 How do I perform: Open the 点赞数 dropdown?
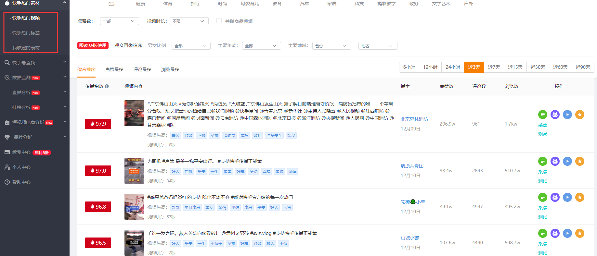(119, 21)
